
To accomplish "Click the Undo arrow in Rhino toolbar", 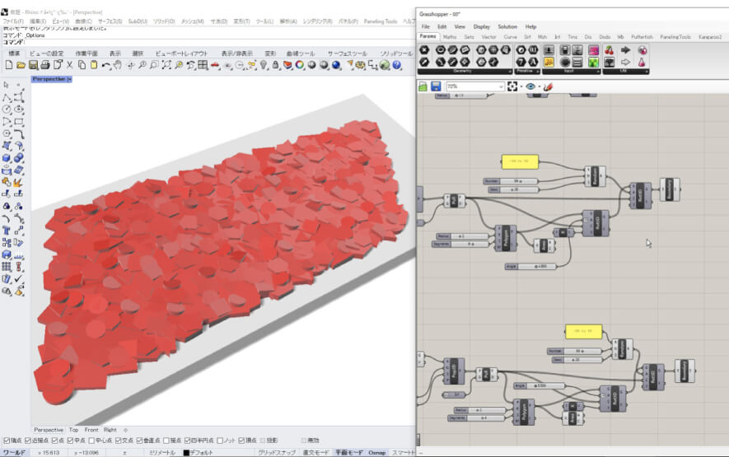I will 106,65.
